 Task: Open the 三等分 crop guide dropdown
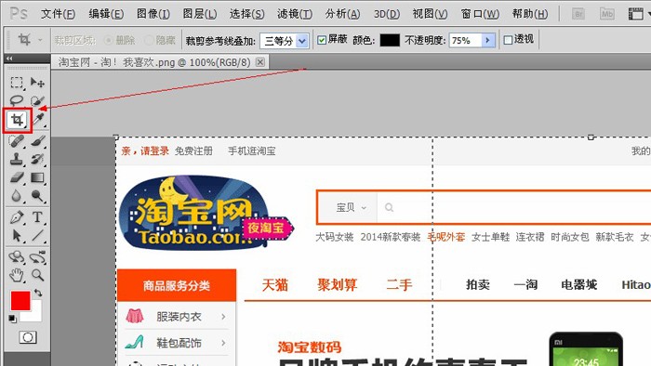point(285,41)
